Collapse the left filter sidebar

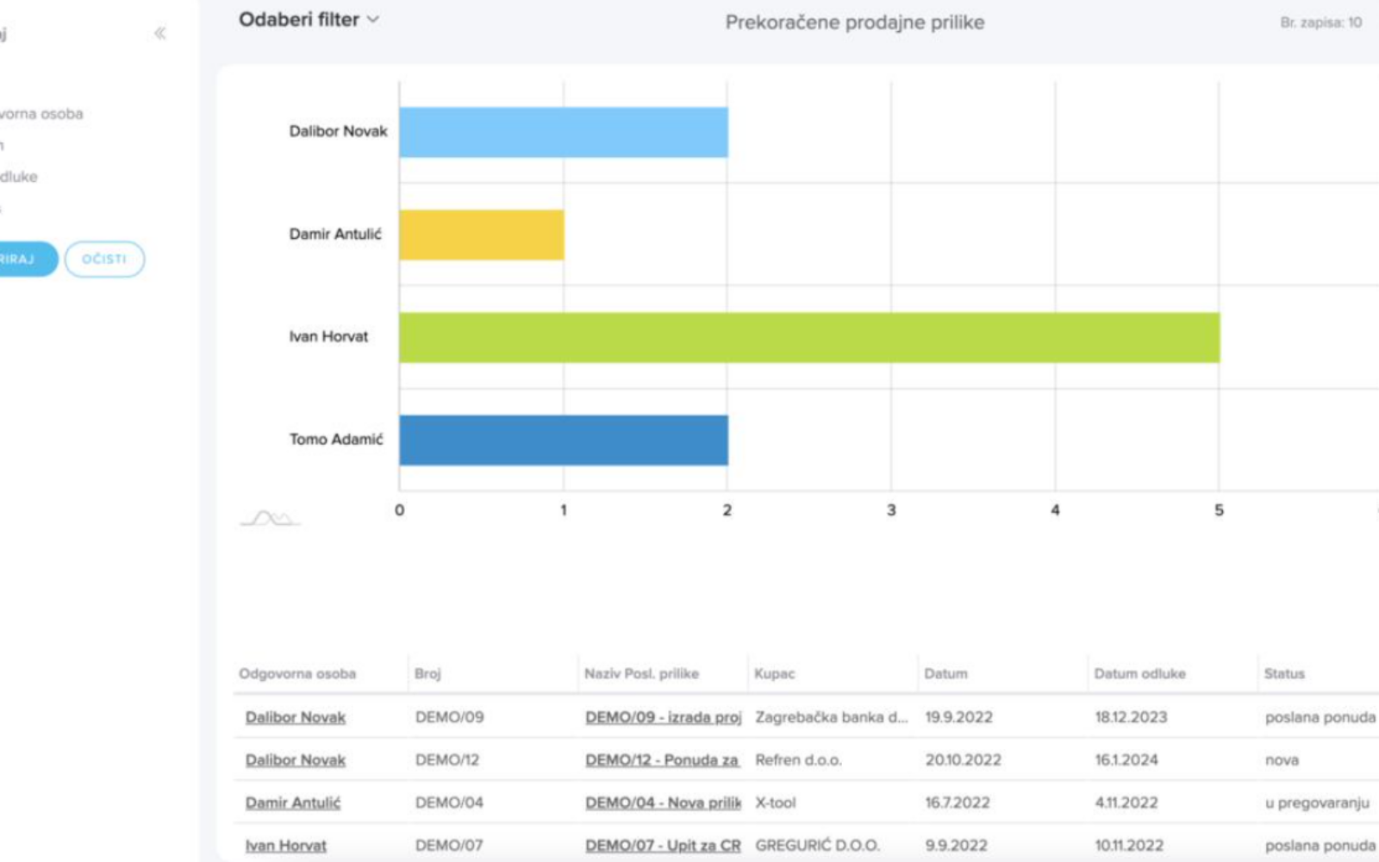(159, 34)
